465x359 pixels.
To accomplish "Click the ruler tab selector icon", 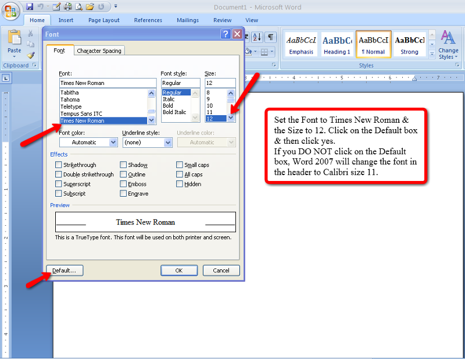I will [6, 78].
